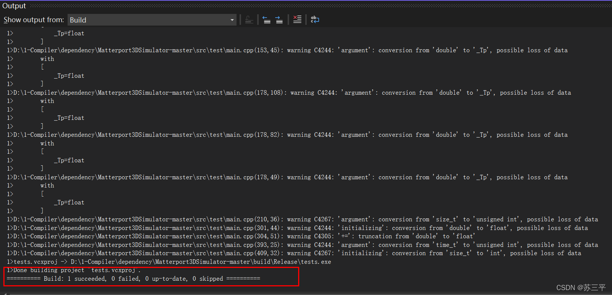Clear all output with the Clear All icon
The width and height of the screenshot is (612, 295).
(x=297, y=20)
